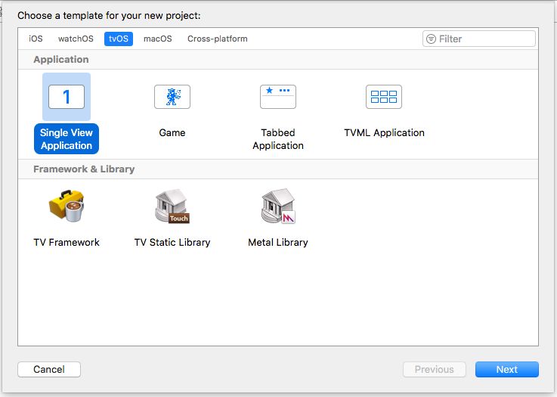Choose the Game template icon
Screen dimensions: 557x397
172,97
